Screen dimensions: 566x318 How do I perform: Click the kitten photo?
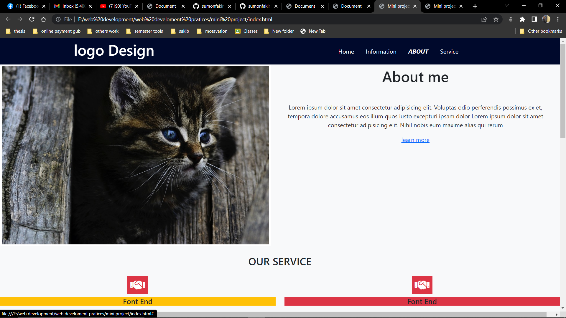click(x=135, y=155)
